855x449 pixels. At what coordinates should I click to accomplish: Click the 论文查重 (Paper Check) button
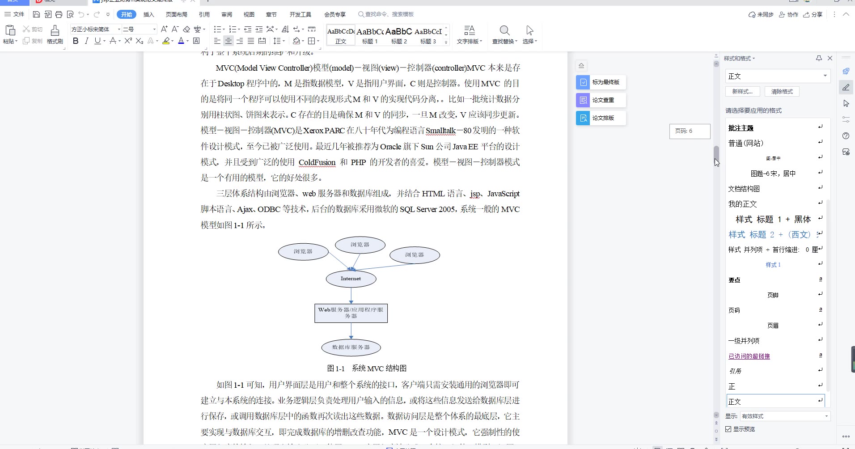(601, 100)
